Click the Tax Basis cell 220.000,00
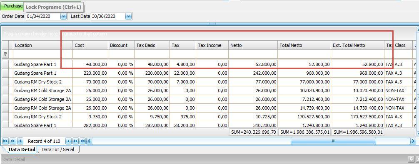 point(152,73)
